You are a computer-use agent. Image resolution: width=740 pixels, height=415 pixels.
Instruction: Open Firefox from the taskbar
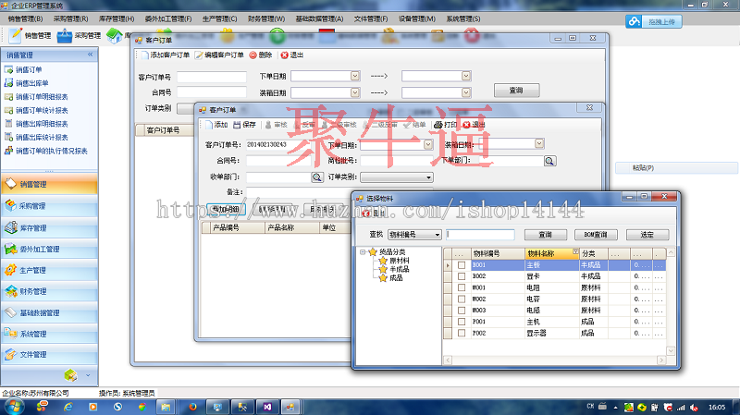(192, 407)
